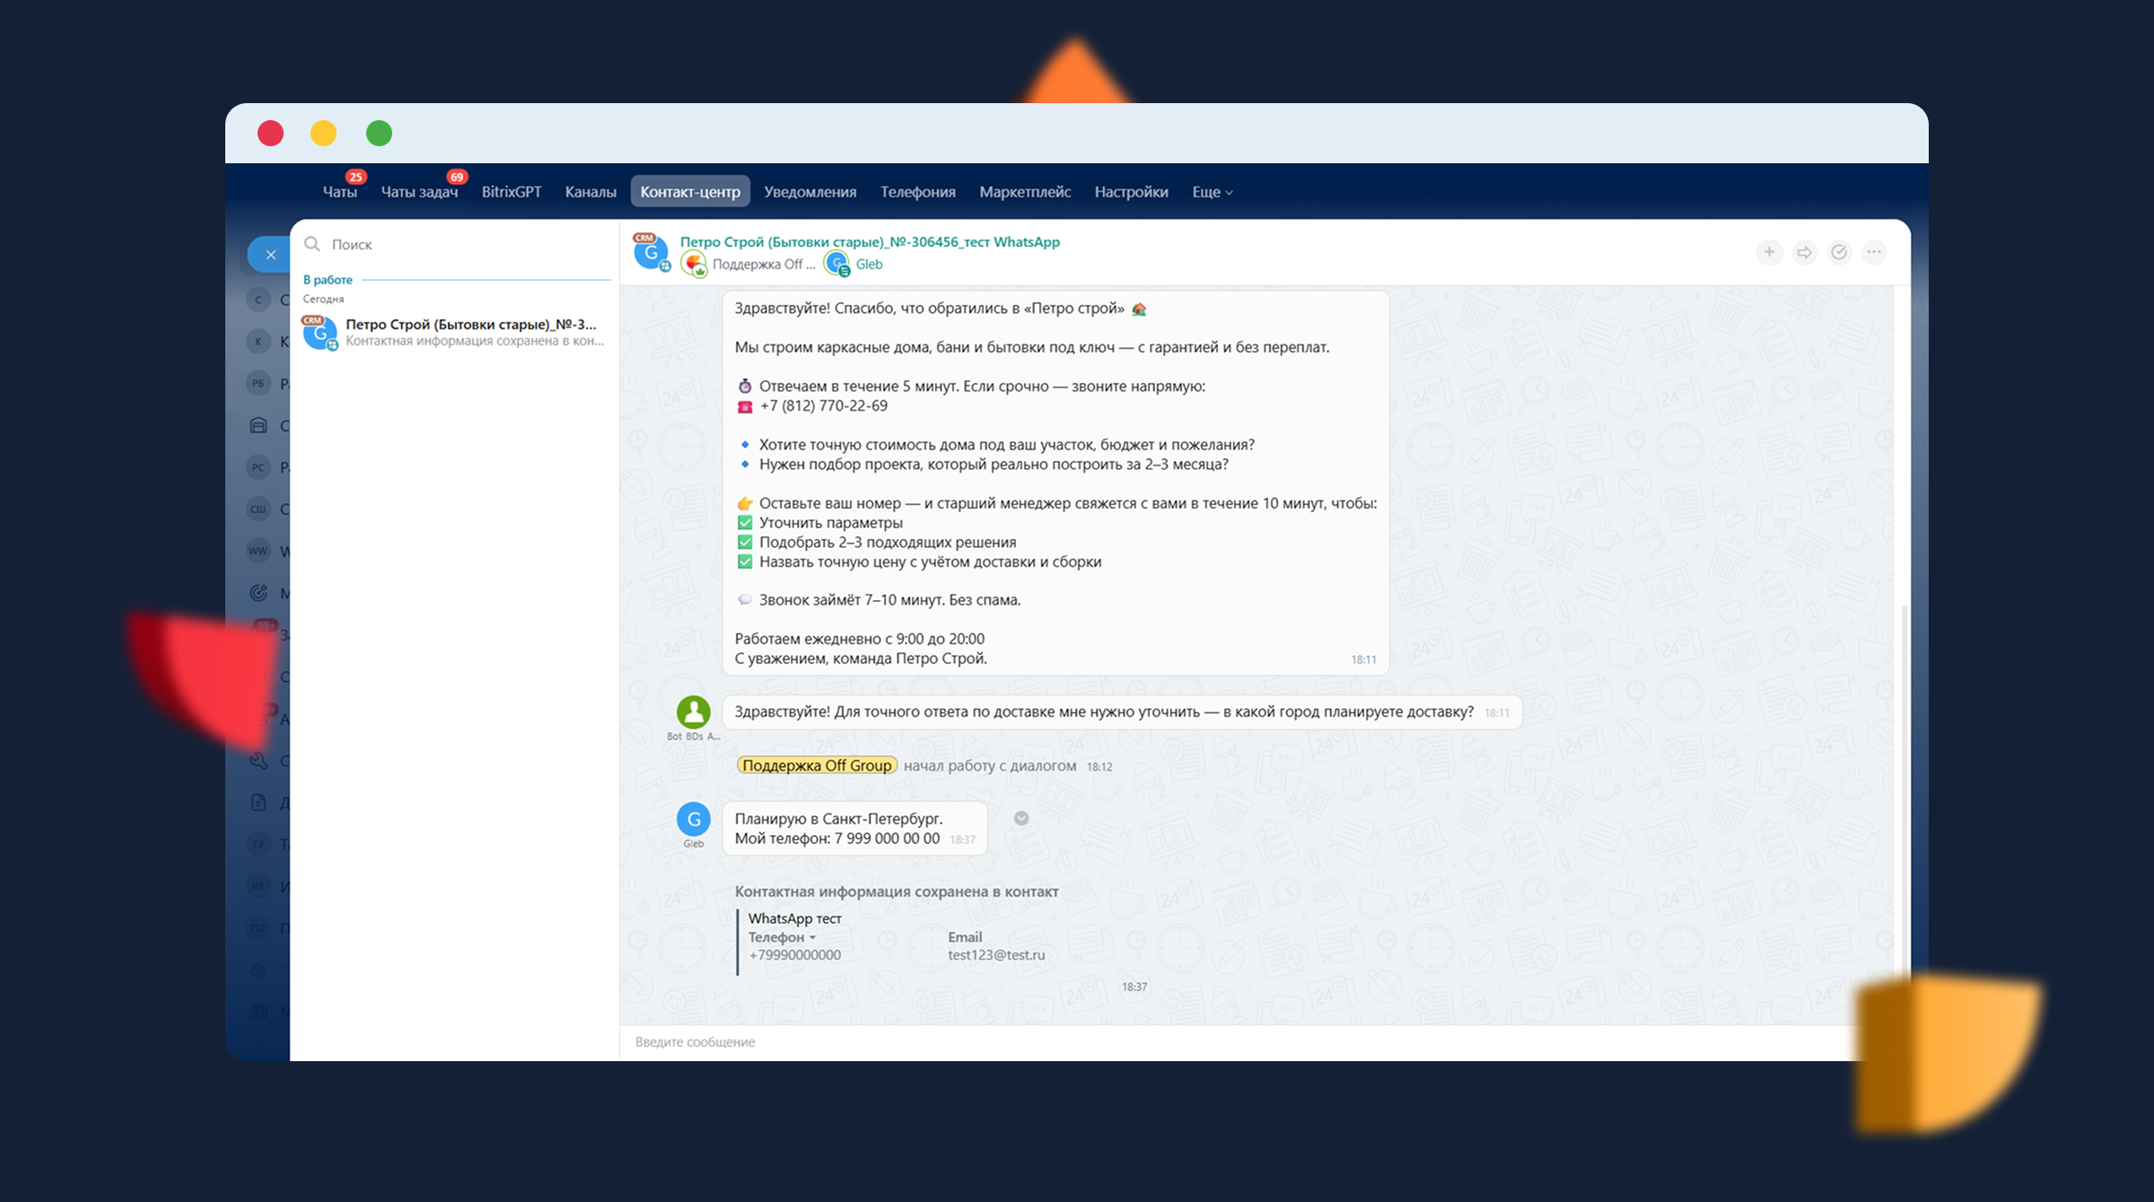Open the BitrixGPT tab

[x=511, y=192]
